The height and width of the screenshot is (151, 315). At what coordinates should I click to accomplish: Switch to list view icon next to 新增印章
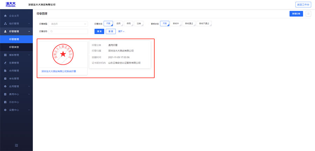[308, 14]
